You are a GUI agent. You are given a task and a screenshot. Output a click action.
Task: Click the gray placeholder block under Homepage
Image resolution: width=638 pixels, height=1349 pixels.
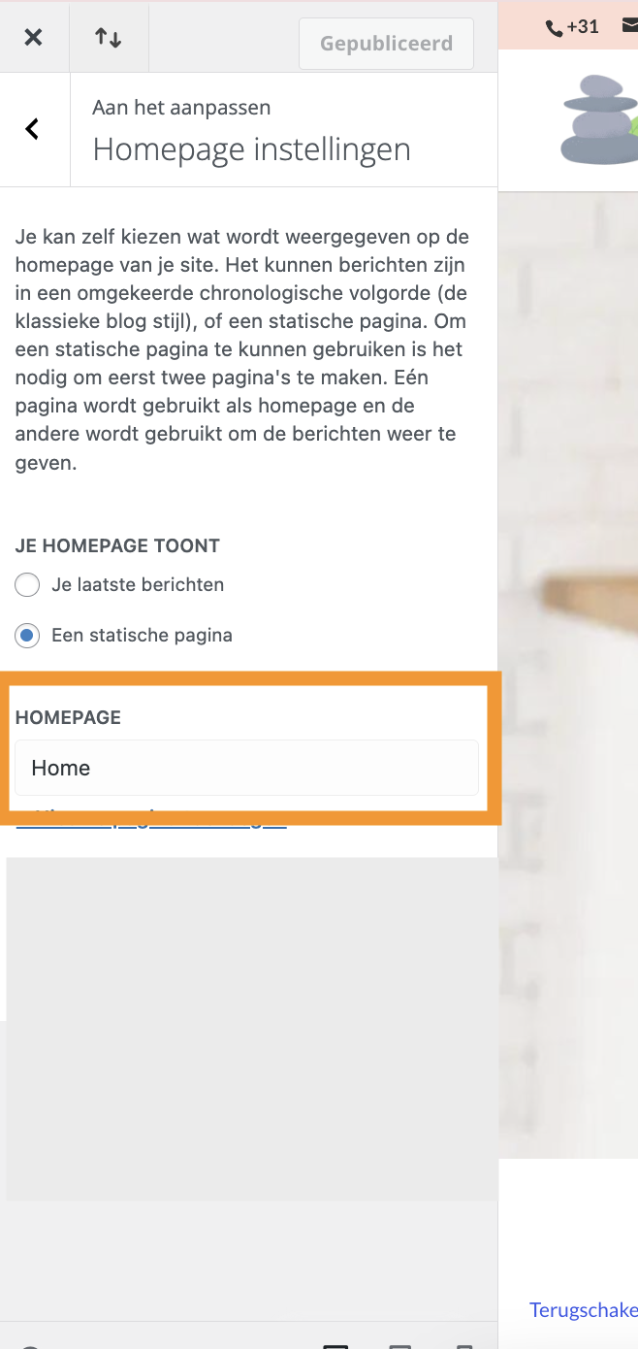(x=252, y=1028)
